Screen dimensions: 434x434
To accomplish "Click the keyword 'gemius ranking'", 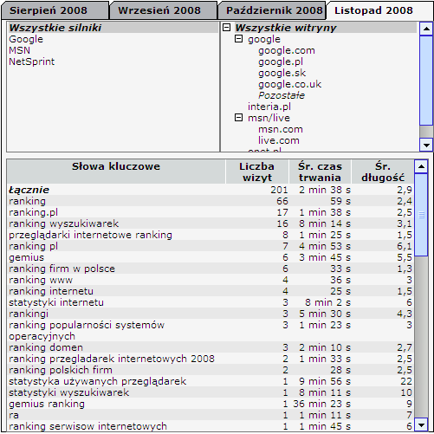I will (x=47, y=404).
